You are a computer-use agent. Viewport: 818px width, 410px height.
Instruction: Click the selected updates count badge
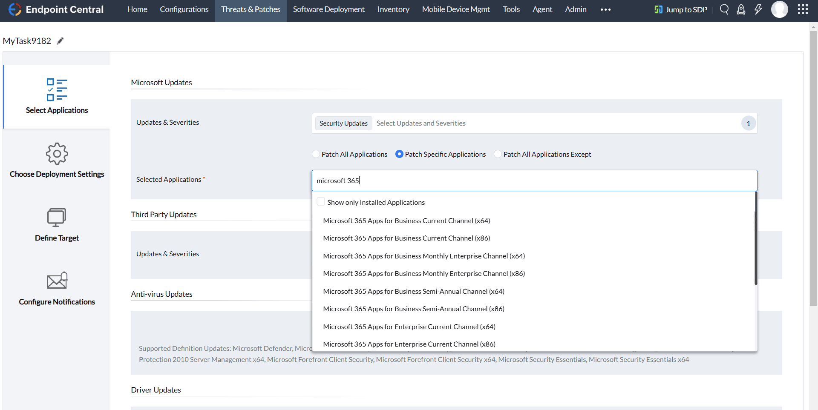(749, 123)
